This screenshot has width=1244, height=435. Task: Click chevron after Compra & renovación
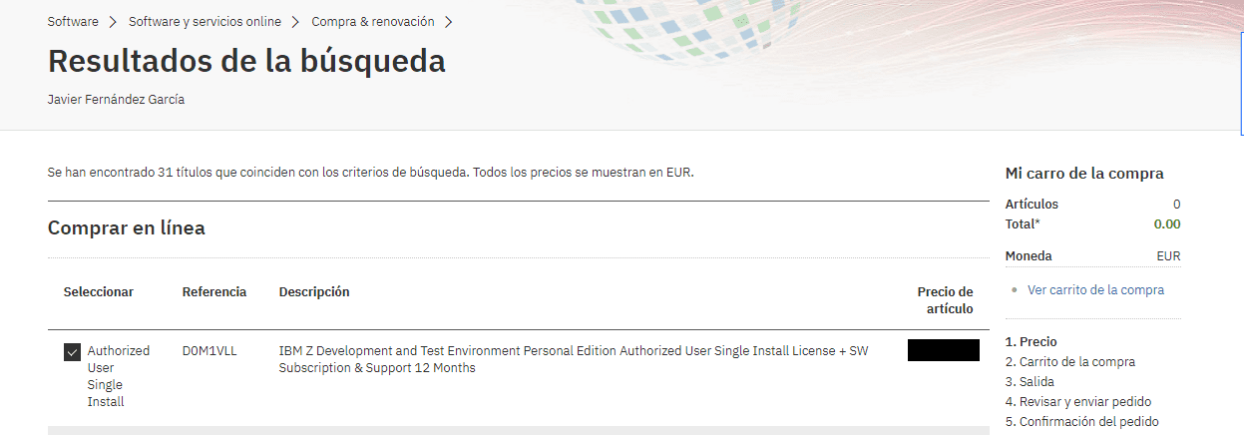tap(449, 21)
